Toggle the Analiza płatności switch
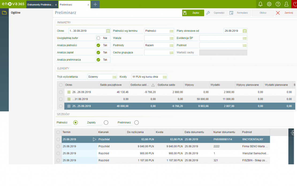 98,45
